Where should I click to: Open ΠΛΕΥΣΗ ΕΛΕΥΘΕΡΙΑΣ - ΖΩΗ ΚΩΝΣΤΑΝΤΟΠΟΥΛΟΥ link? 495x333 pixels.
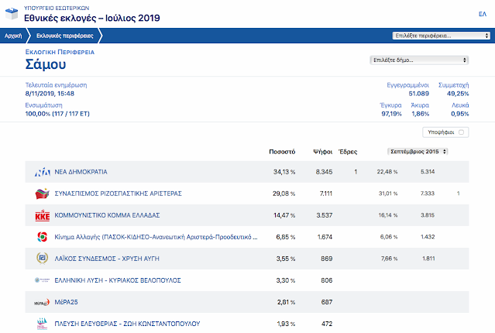[127, 324]
